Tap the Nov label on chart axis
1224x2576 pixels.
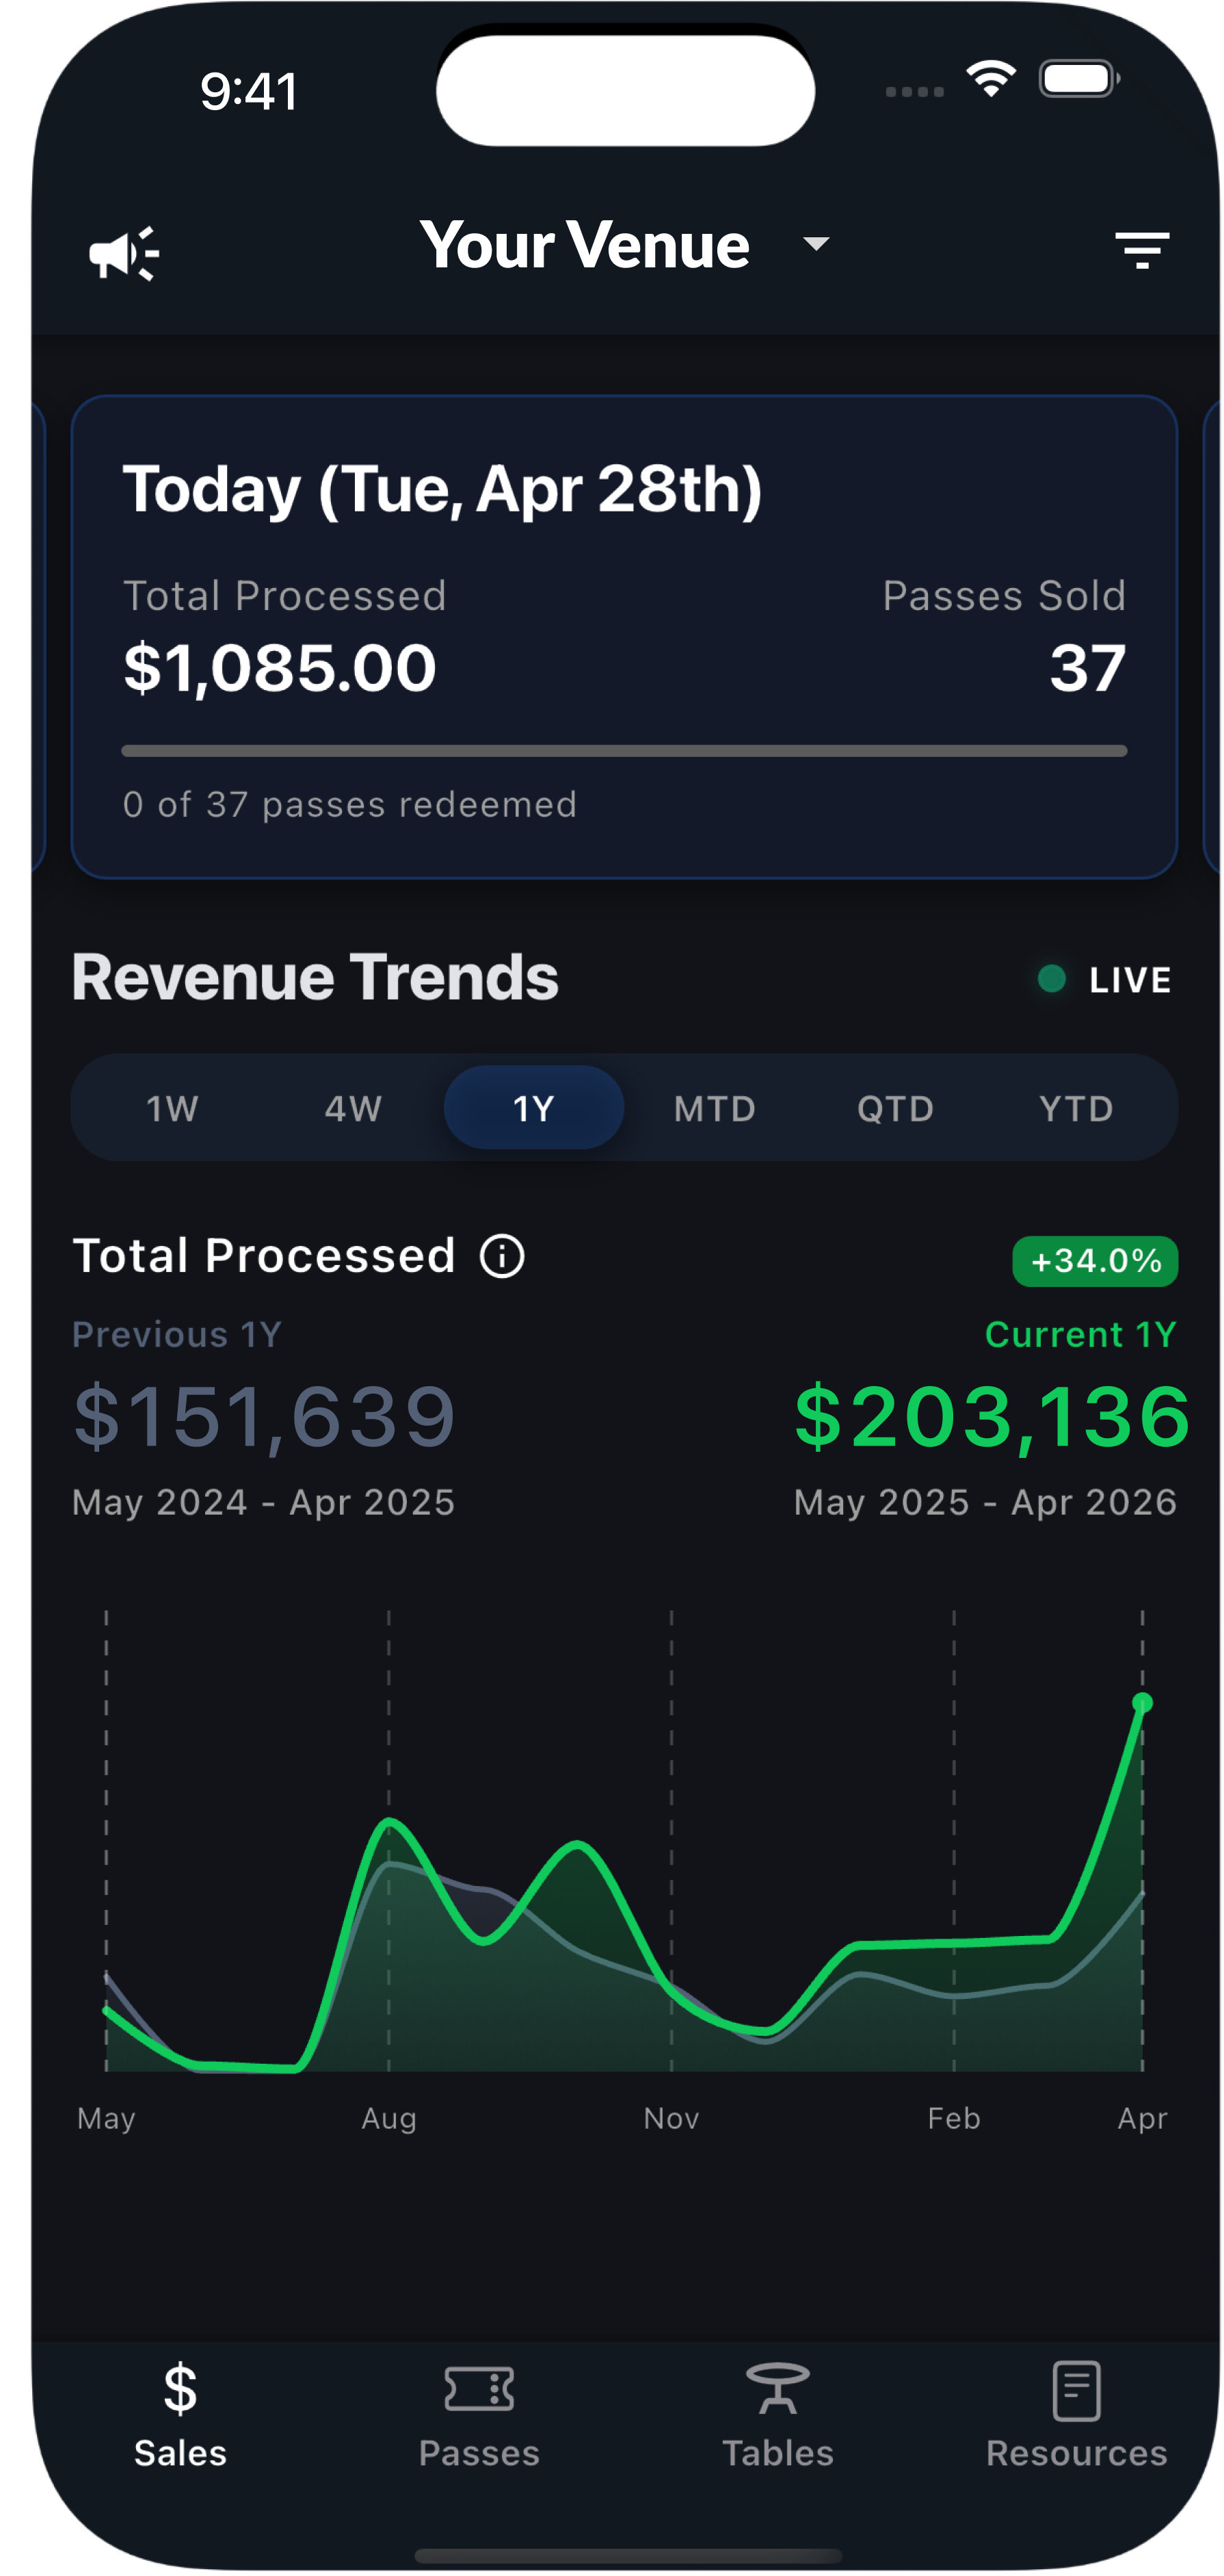(671, 2119)
